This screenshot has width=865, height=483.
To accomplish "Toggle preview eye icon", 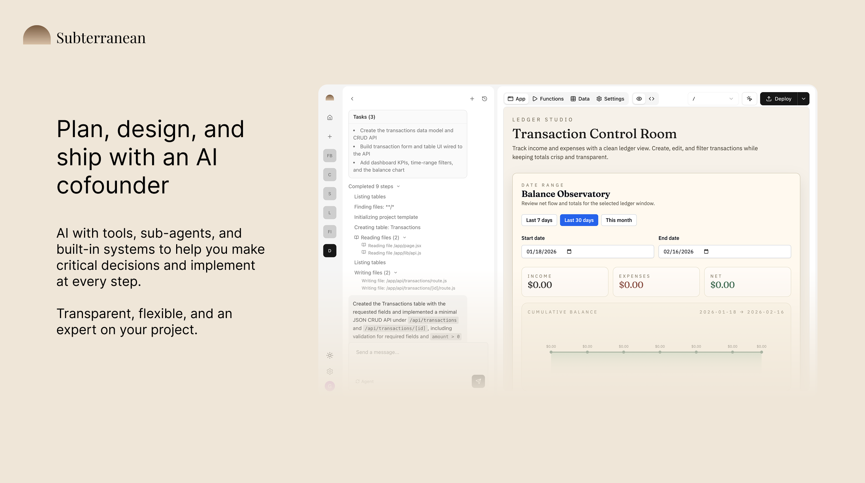I will click(x=639, y=99).
